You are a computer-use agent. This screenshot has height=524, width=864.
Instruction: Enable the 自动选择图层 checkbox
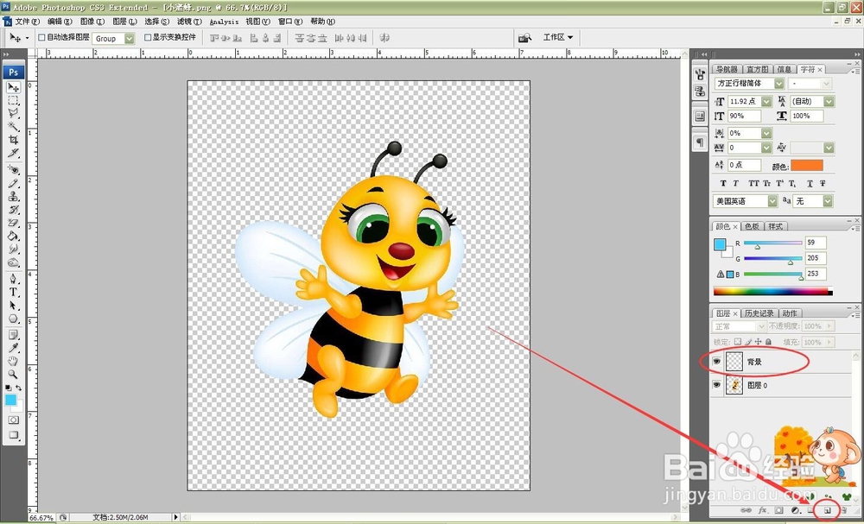pyautogui.click(x=41, y=37)
